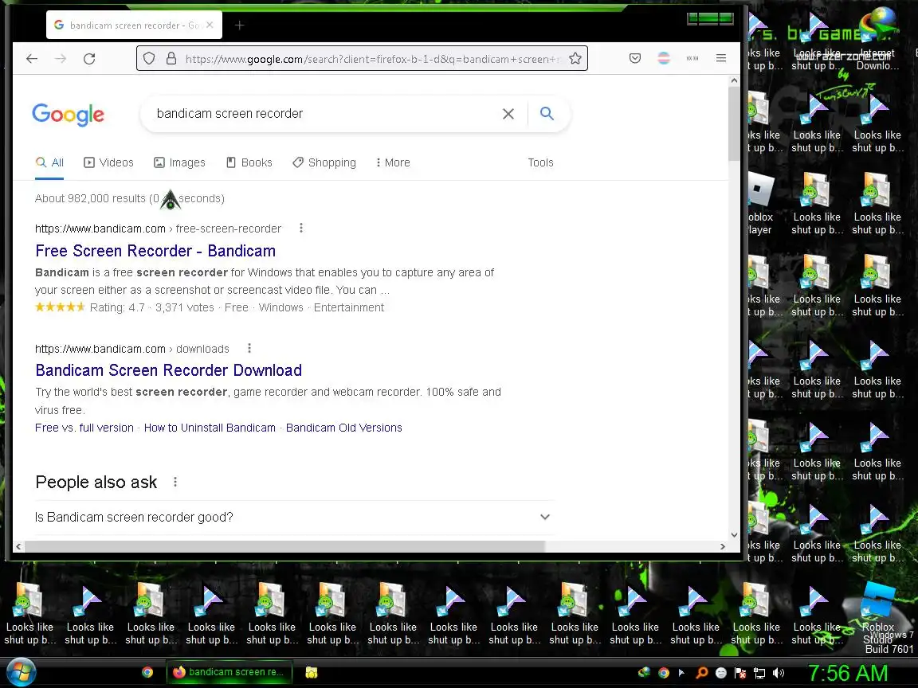
Task: Bookmark this page with the star icon
Action: pos(575,58)
